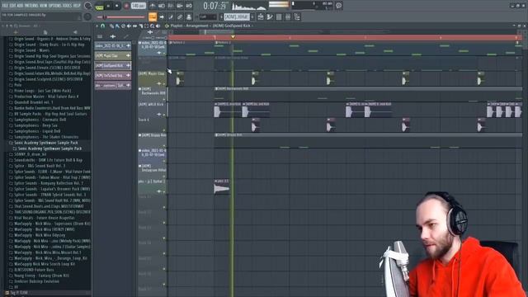Toggle the metronome icon
Viewport: 528px width, 297px height.
point(153,6)
